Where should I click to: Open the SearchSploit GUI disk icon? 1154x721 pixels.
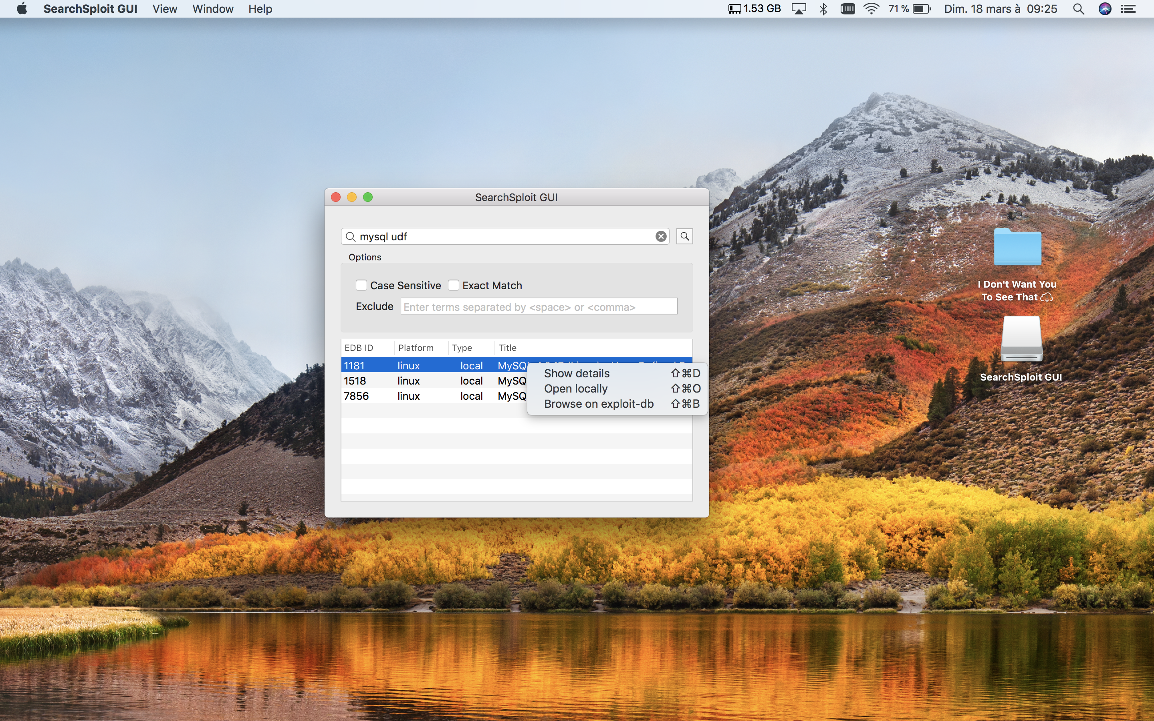point(1021,340)
